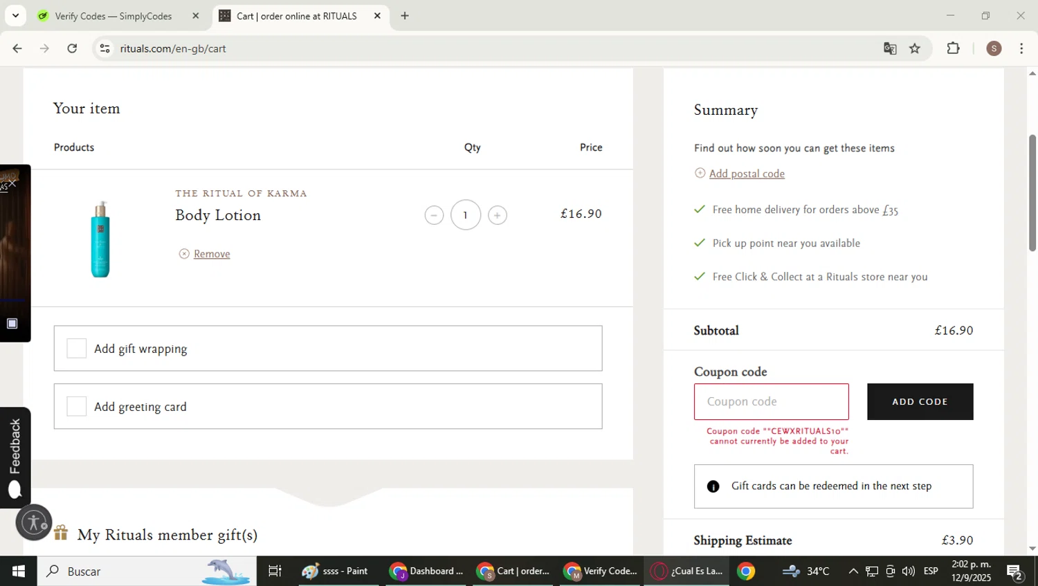Click the small square icon on left popup
Viewport: 1038px width, 586px height.
click(12, 323)
